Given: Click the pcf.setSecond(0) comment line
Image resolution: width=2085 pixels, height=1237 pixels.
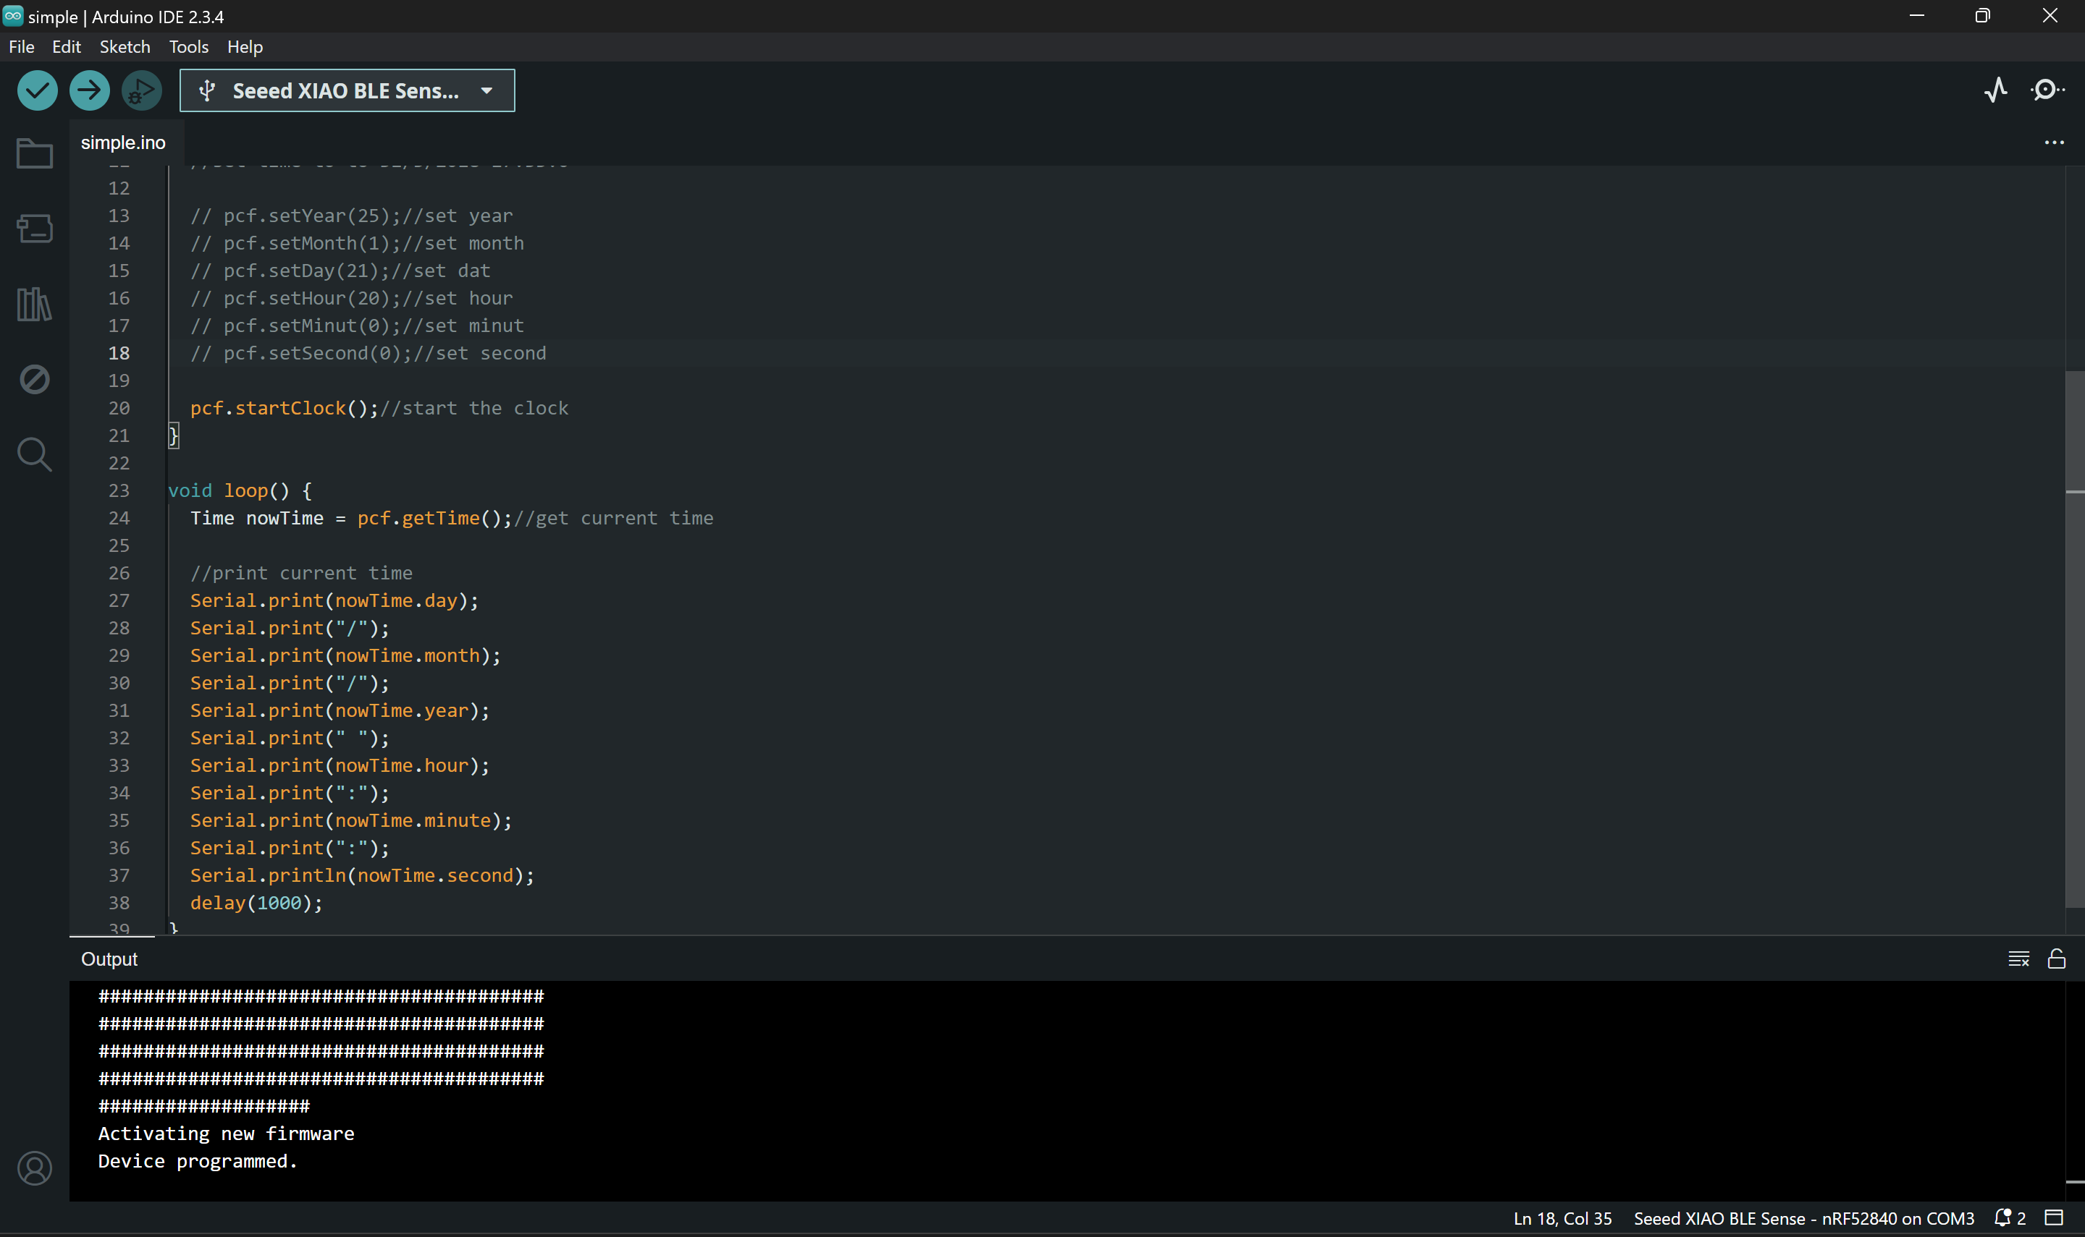Looking at the screenshot, I should coord(368,352).
